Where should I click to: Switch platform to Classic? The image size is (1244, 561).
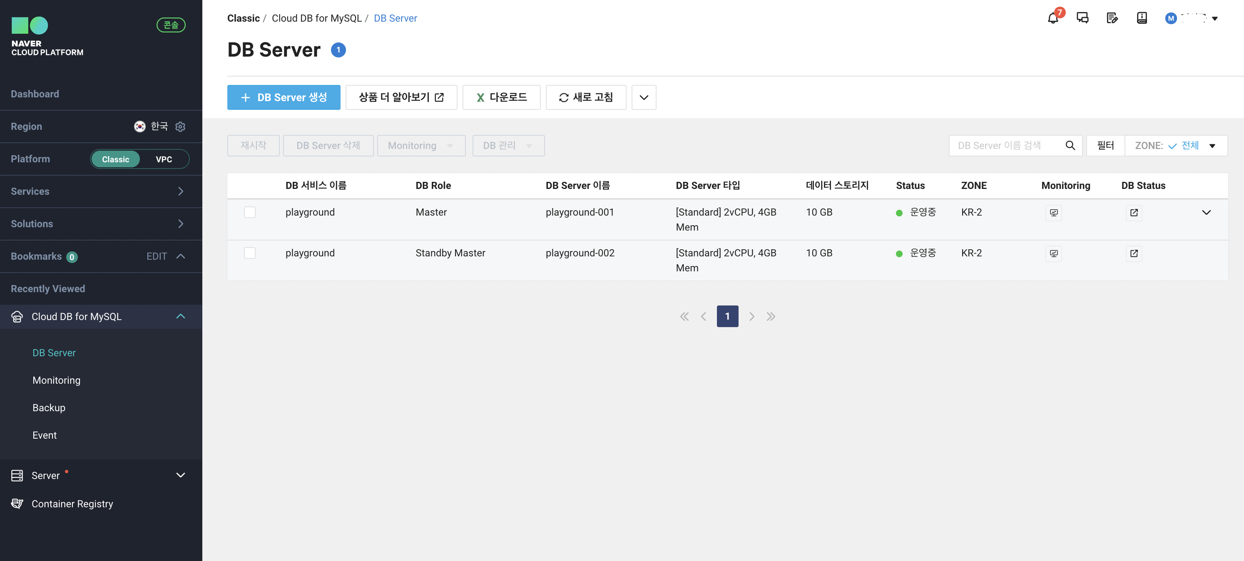[115, 159]
